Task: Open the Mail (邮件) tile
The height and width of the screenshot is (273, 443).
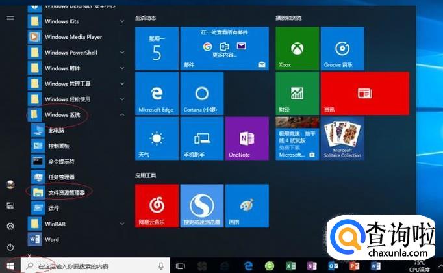Action: click(x=224, y=48)
